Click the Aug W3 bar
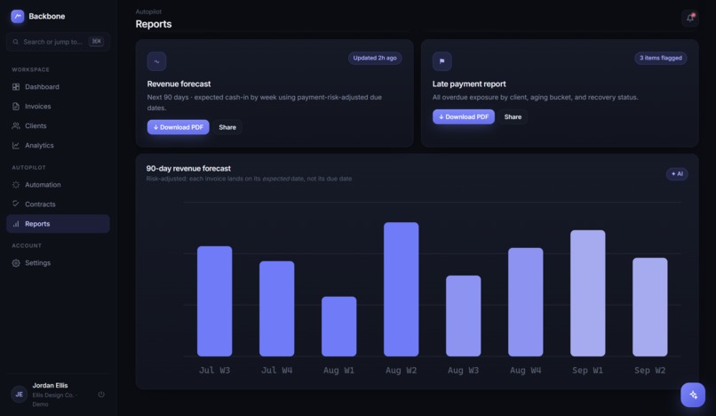 464,316
